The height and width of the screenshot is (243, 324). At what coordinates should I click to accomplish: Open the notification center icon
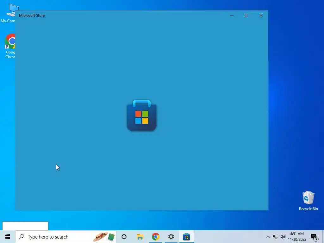click(314, 237)
